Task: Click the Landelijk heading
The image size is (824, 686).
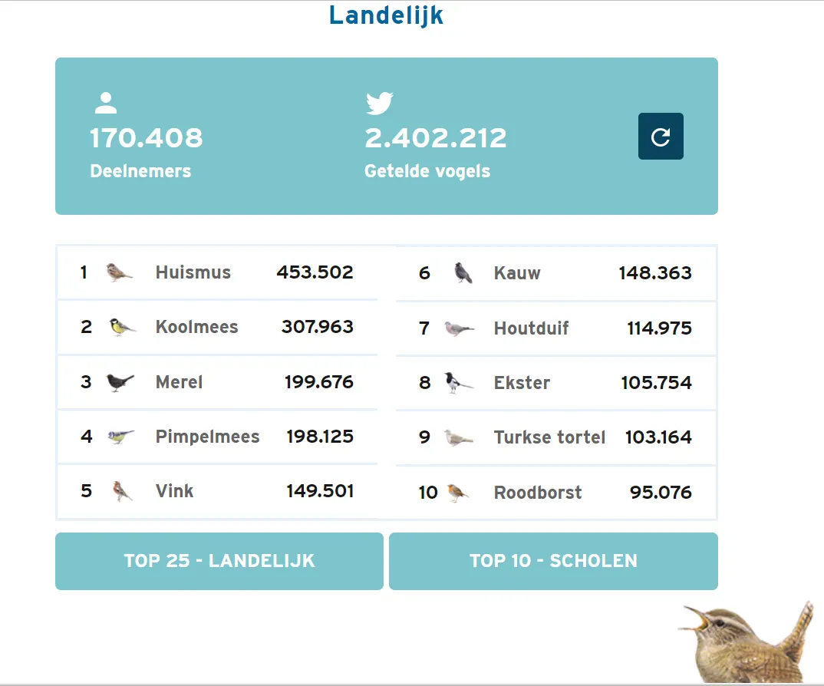Action: (x=386, y=15)
